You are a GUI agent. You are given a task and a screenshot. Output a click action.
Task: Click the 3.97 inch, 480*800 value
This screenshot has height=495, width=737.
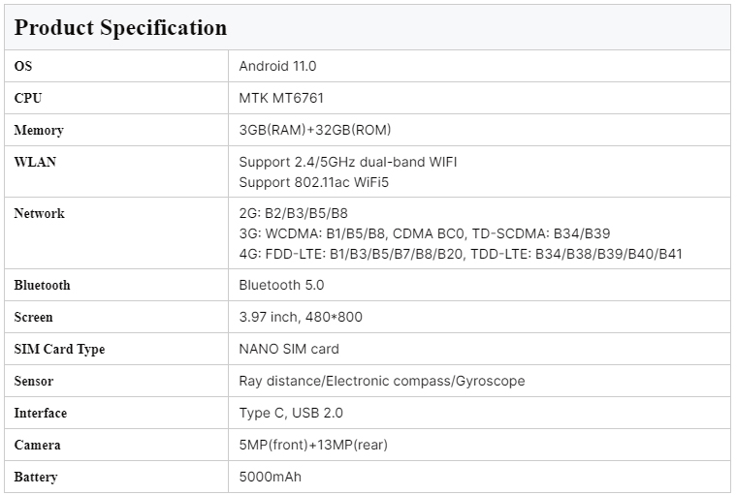[x=301, y=317]
